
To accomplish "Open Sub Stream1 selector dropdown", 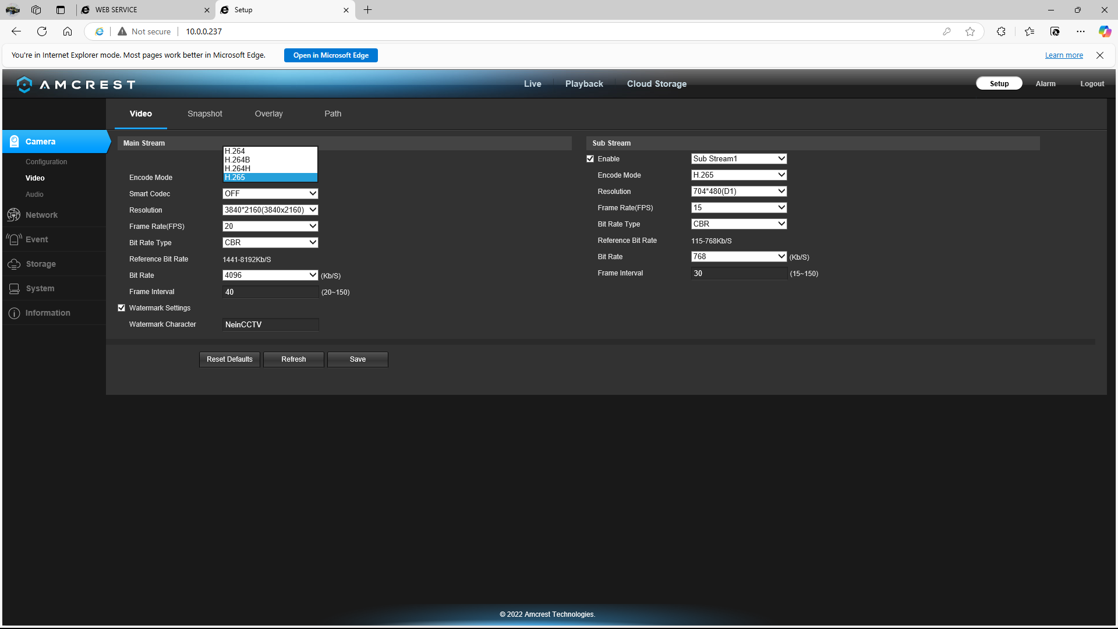I will click(x=739, y=158).
